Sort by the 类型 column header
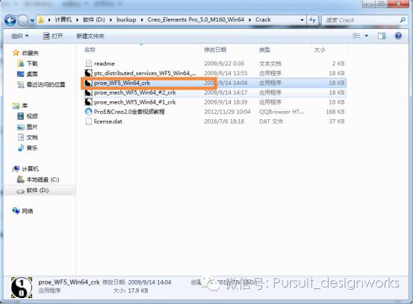 (264, 50)
